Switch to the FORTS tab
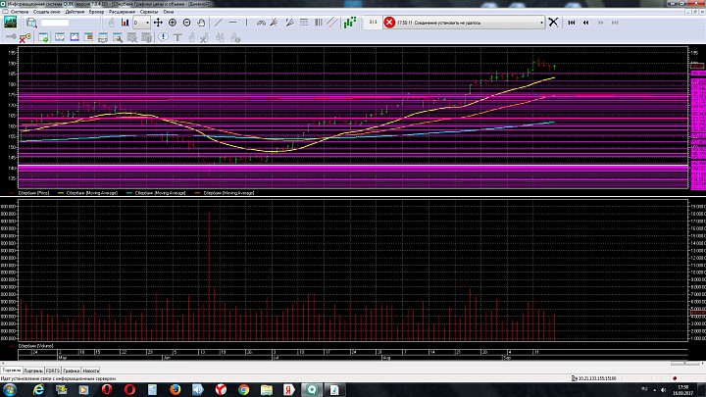Image resolution: width=706 pixels, height=397 pixels. [x=53, y=371]
